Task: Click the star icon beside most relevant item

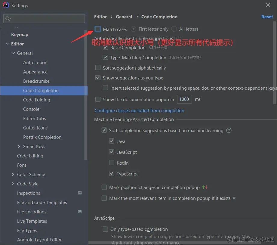Action: tap(234, 198)
